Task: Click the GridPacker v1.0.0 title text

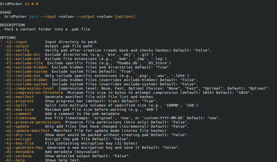Action: coord(19,4)
